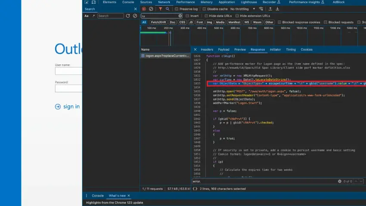Open the AdBlock tab
The width and height of the screenshot is (366, 206).
click(x=338, y=2)
